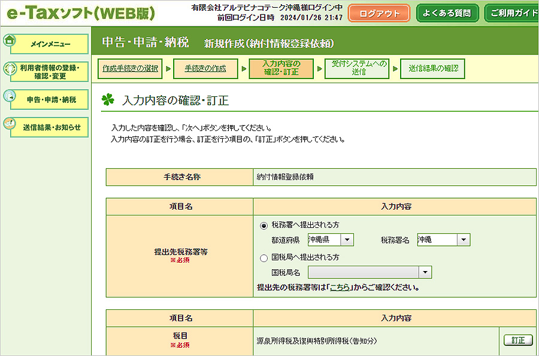Screen dimensions: 539x356
Task: Click the 訂正 button for 税目
Action: [517, 339]
